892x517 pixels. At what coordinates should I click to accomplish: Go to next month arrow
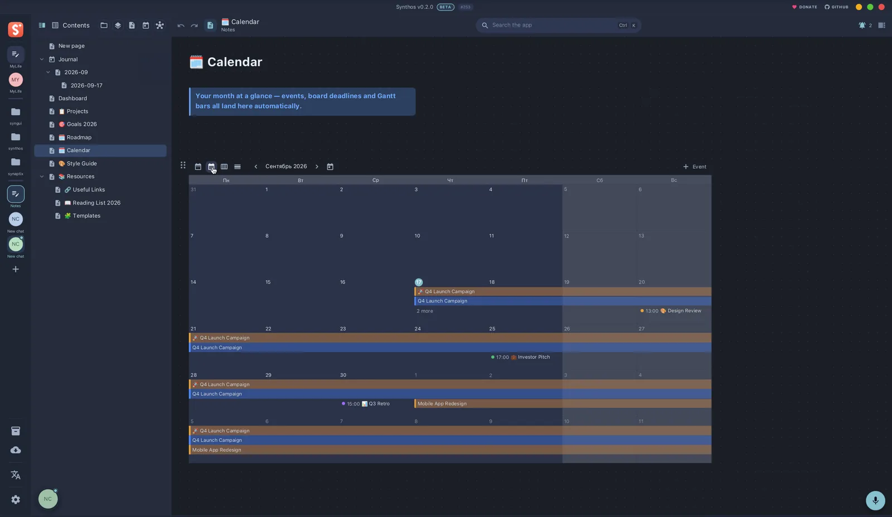[317, 167]
